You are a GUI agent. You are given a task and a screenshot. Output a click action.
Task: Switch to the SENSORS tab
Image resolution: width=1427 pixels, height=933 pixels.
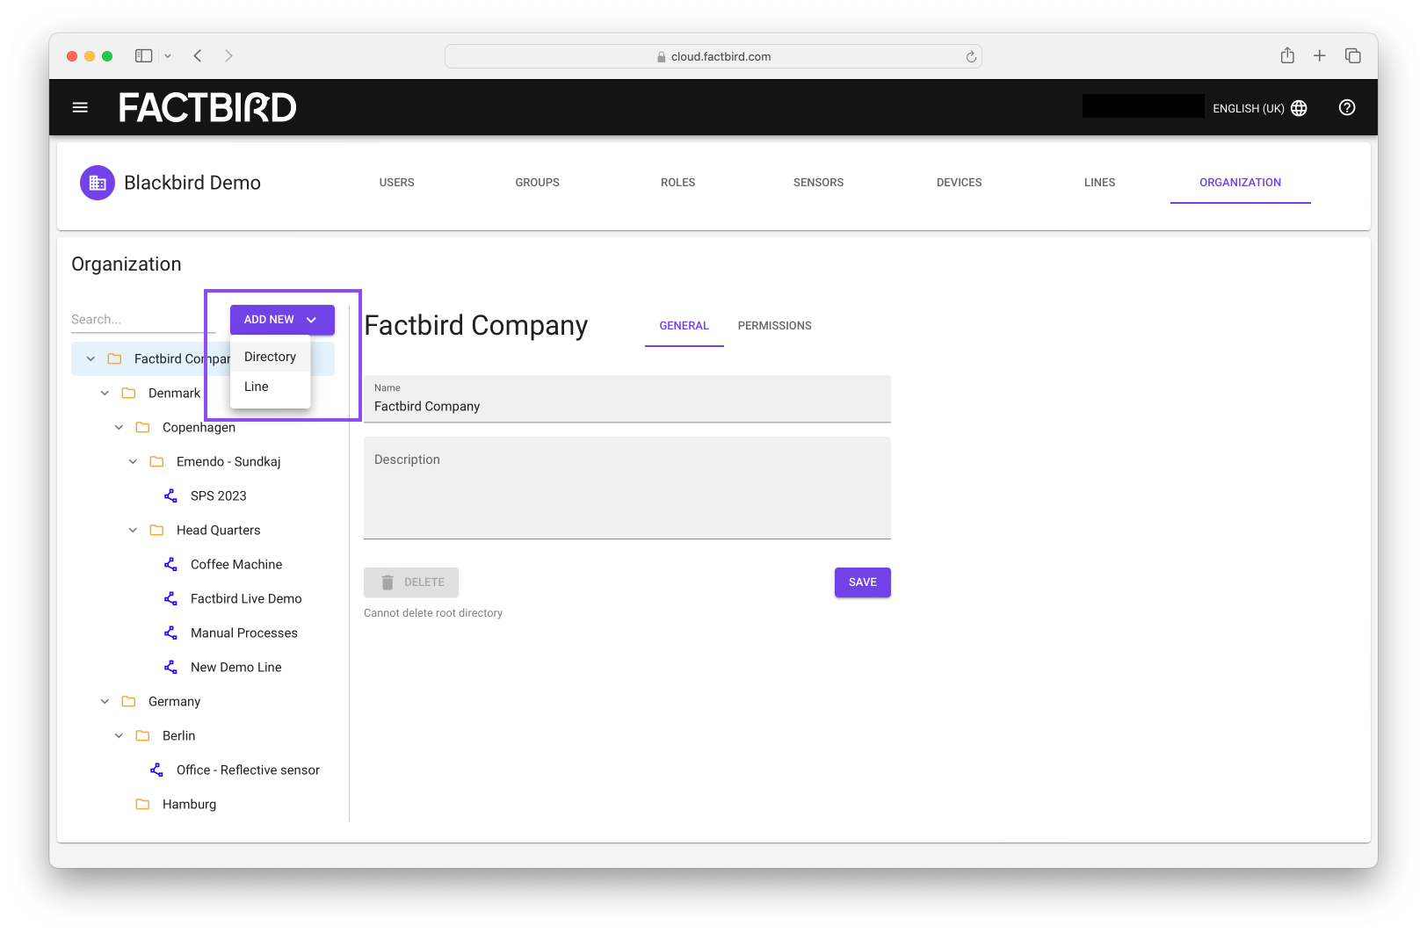click(819, 183)
